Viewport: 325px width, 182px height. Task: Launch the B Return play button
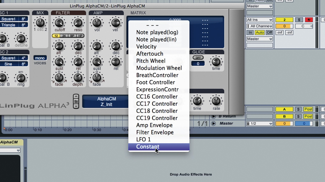pos(213,117)
